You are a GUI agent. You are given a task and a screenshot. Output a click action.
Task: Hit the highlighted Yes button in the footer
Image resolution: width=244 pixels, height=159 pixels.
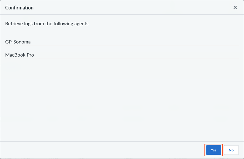tap(214, 150)
